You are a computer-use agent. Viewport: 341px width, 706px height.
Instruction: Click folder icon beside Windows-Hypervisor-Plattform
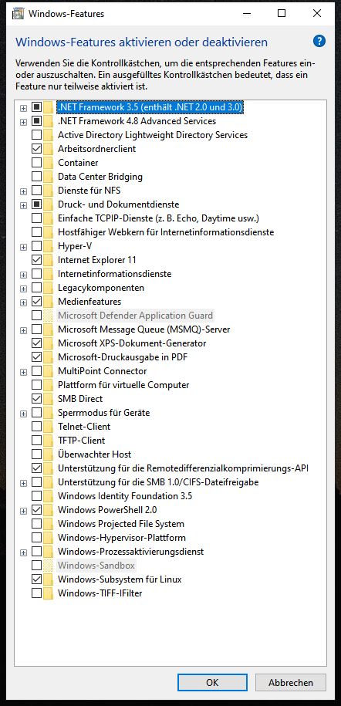(48, 538)
